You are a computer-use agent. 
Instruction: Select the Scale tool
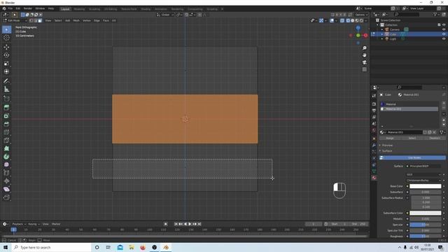6,64
